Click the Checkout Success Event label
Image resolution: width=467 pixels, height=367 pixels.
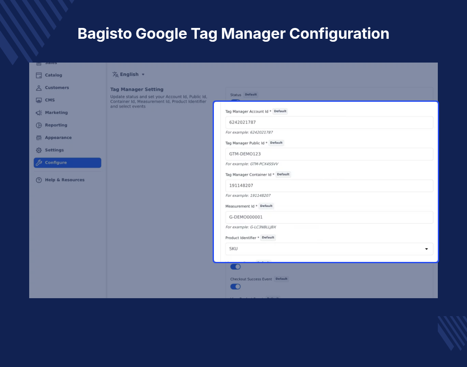click(251, 279)
